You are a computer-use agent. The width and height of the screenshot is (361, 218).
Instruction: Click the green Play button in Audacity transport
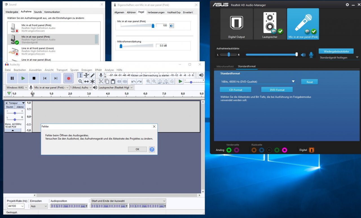tap(23, 78)
